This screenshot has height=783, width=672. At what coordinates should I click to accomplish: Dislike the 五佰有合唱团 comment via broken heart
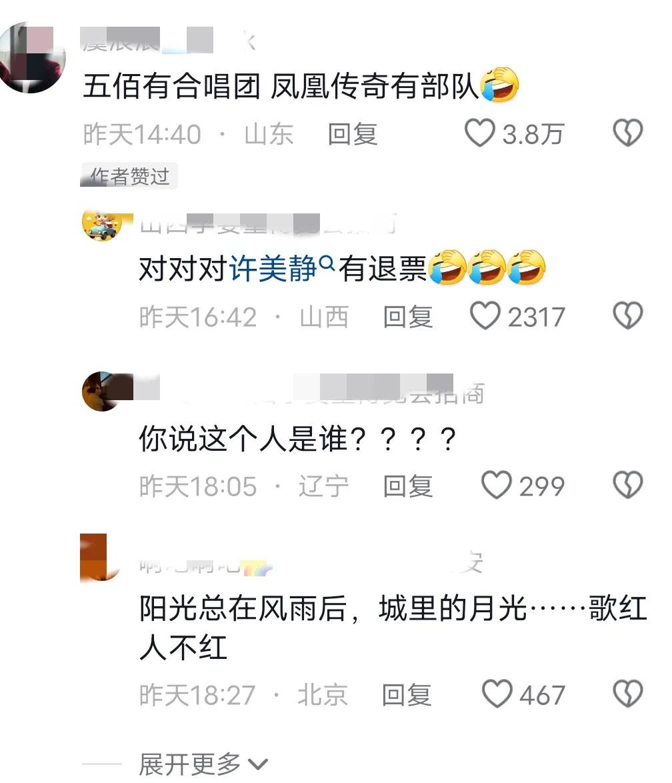[627, 133]
